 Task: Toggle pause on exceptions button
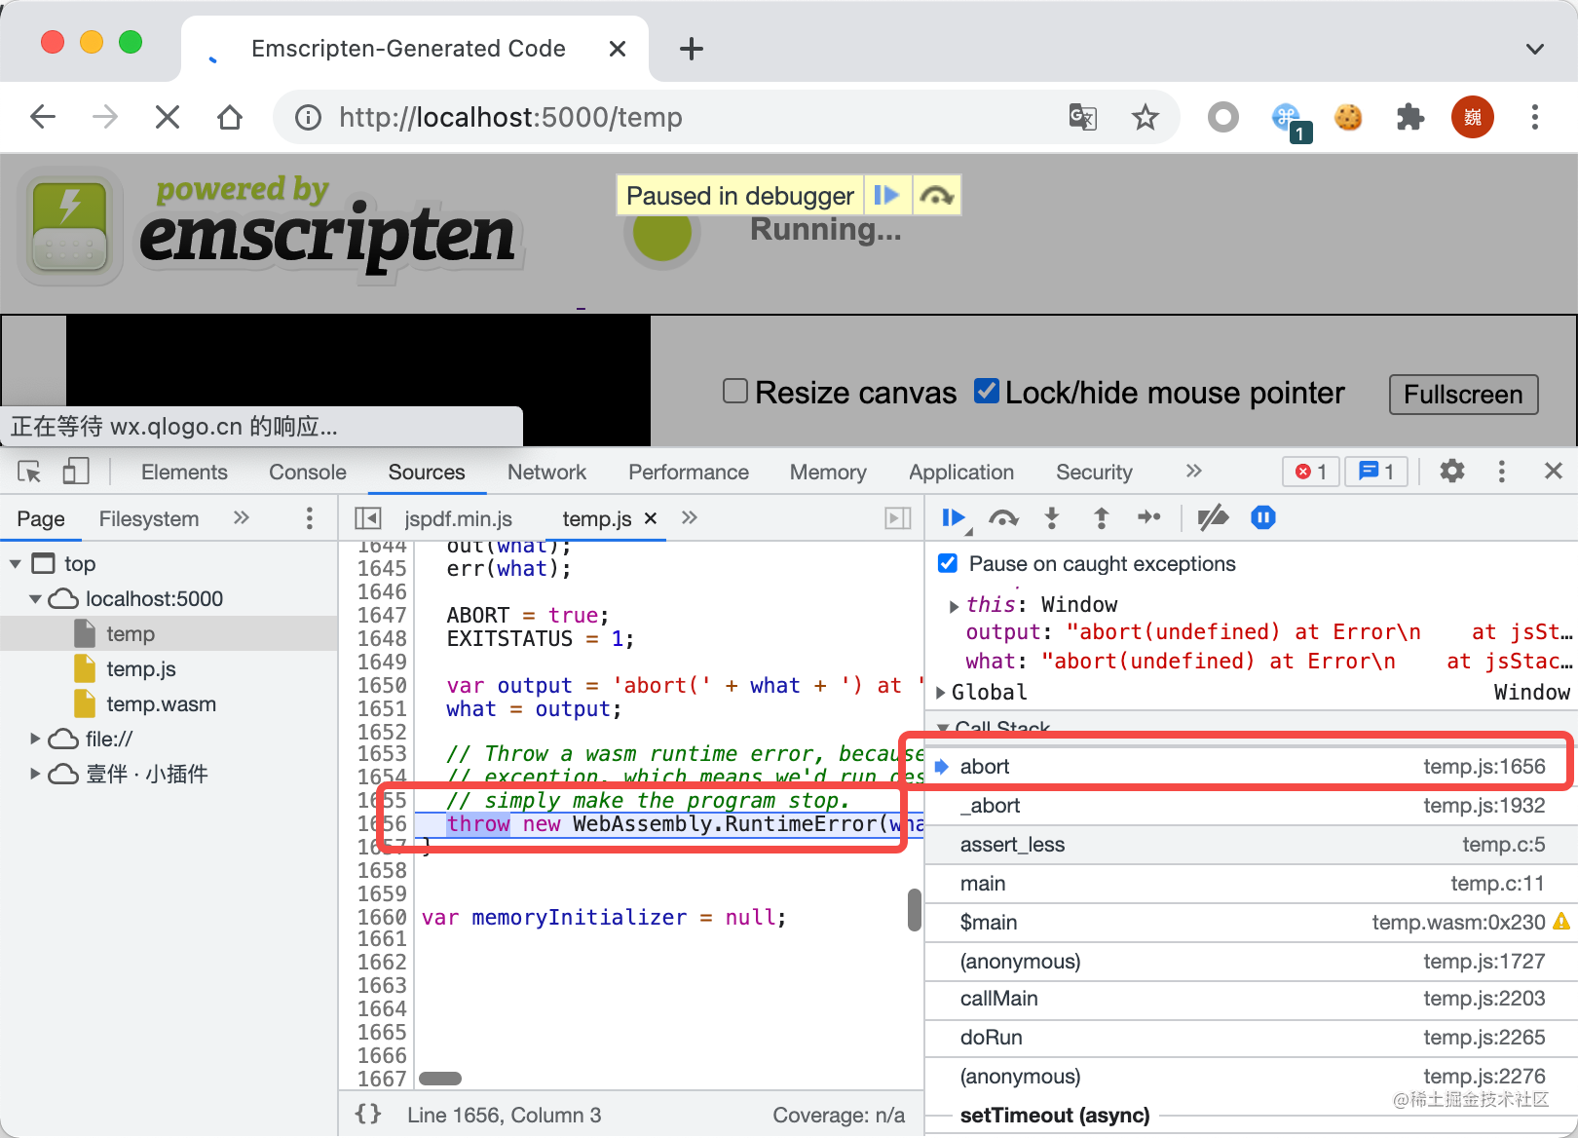pos(1263,518)
